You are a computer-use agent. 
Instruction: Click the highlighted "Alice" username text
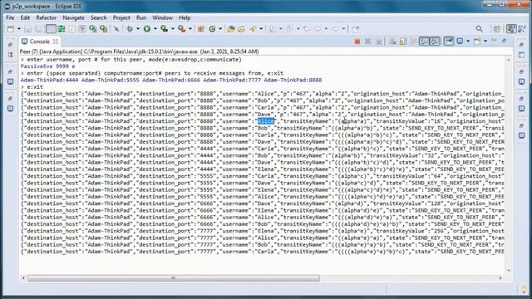click(266, 121)
